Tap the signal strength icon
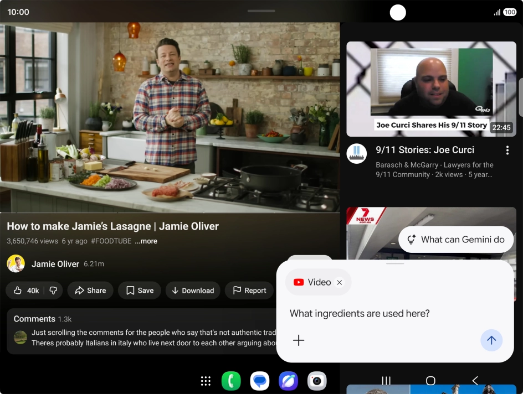 [497, 13]
